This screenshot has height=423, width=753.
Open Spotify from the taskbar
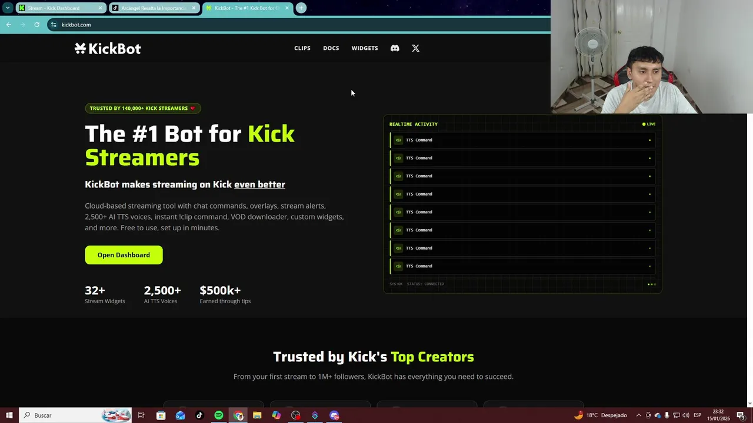point(219,415)
